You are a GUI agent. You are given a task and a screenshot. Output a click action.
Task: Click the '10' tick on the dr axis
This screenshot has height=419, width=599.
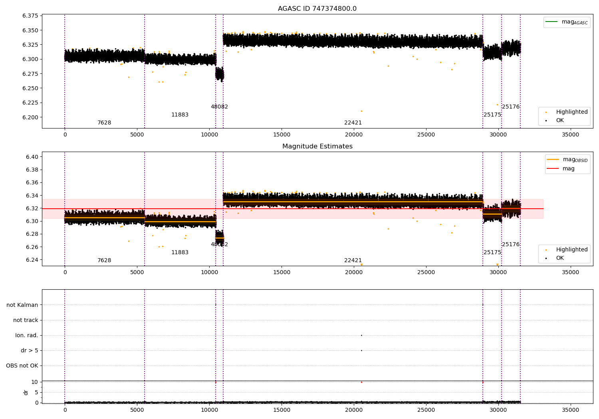point(35,382)
